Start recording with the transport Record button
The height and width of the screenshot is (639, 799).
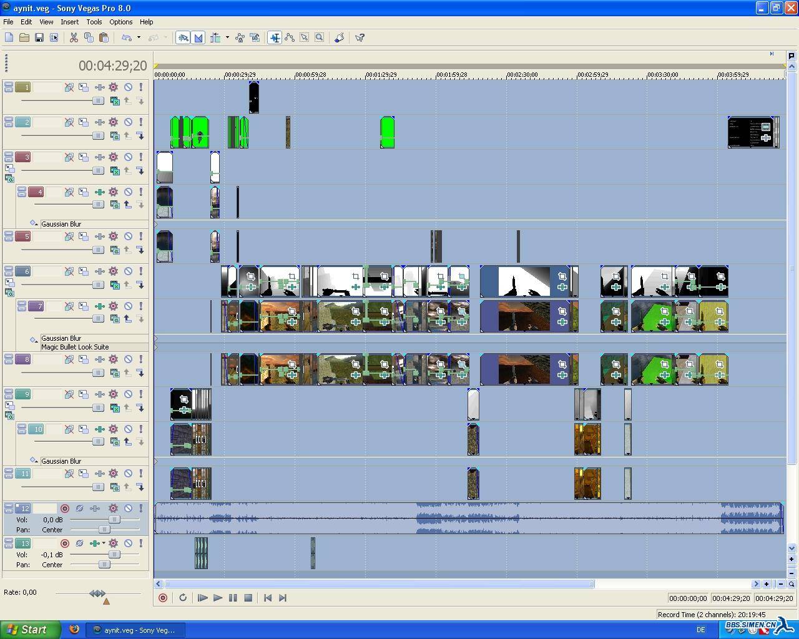tap(163, 598)
